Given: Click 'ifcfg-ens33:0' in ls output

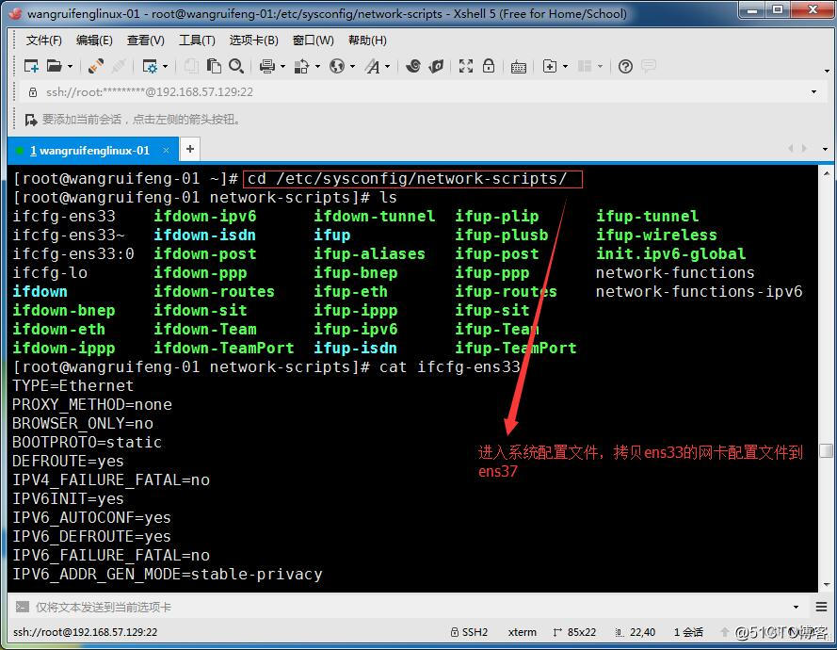Looking at the screenshot, I should [73, 254].
